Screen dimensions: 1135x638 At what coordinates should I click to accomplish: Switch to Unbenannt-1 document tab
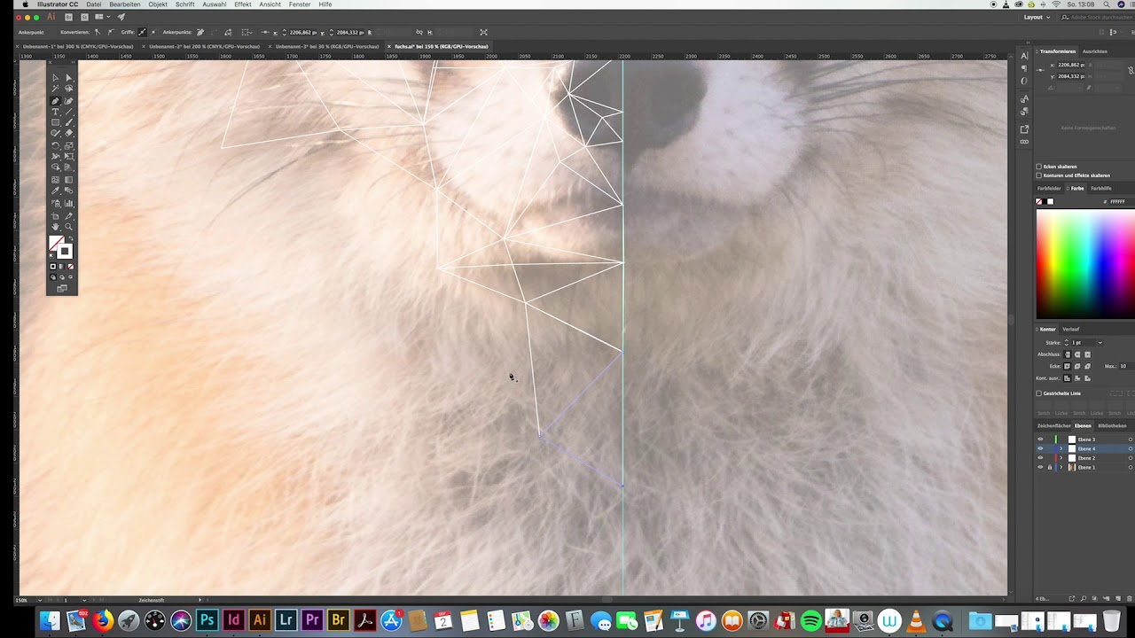[x=78, y=46]
